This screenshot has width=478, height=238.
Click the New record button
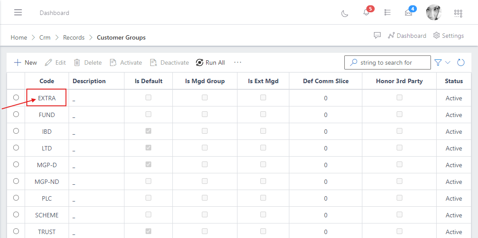(x=26, y=62)
